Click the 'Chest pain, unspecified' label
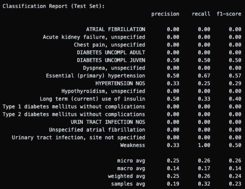Image resolution: width=245 pixels, height=189 pixels. point(109,45)
